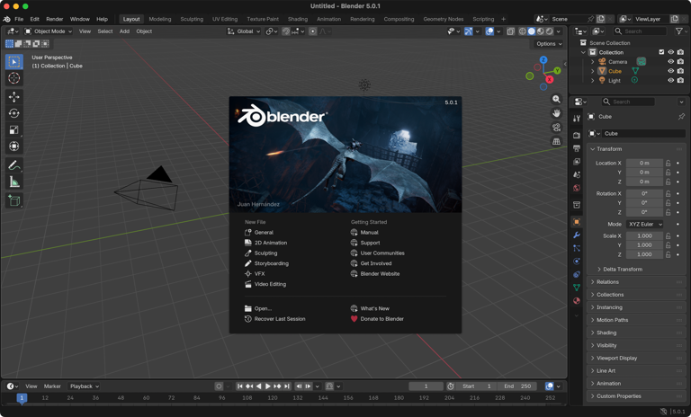691x417 pixels.
Task: Click Donate to Blender
Action: pos(377,319)
